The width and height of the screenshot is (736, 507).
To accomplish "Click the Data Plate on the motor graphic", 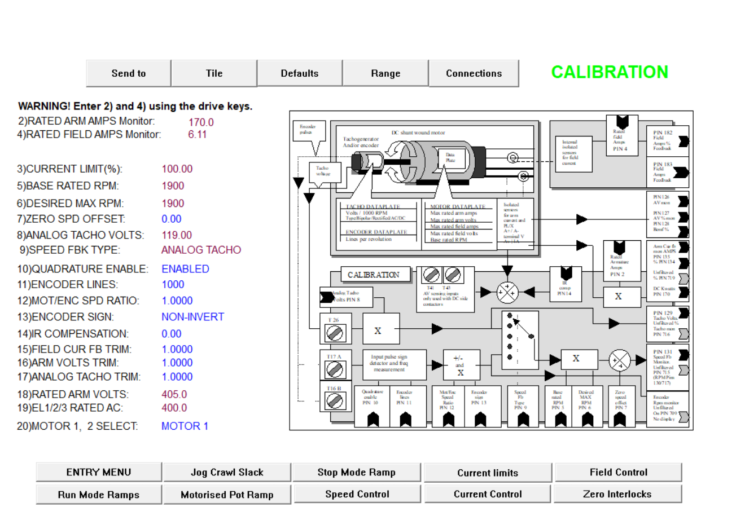I will 450,157.
